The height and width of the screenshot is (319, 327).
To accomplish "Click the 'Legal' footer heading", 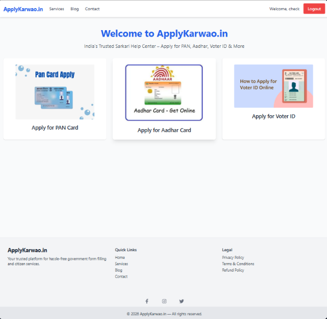I will click(x=227, y=250).
